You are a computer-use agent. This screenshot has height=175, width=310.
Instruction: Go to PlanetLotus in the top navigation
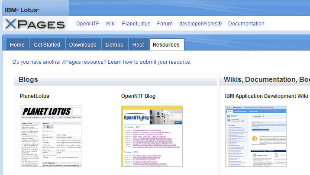coord(136,24)
